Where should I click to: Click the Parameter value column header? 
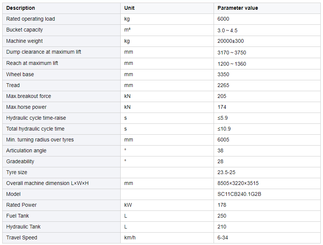click(238, 8)
